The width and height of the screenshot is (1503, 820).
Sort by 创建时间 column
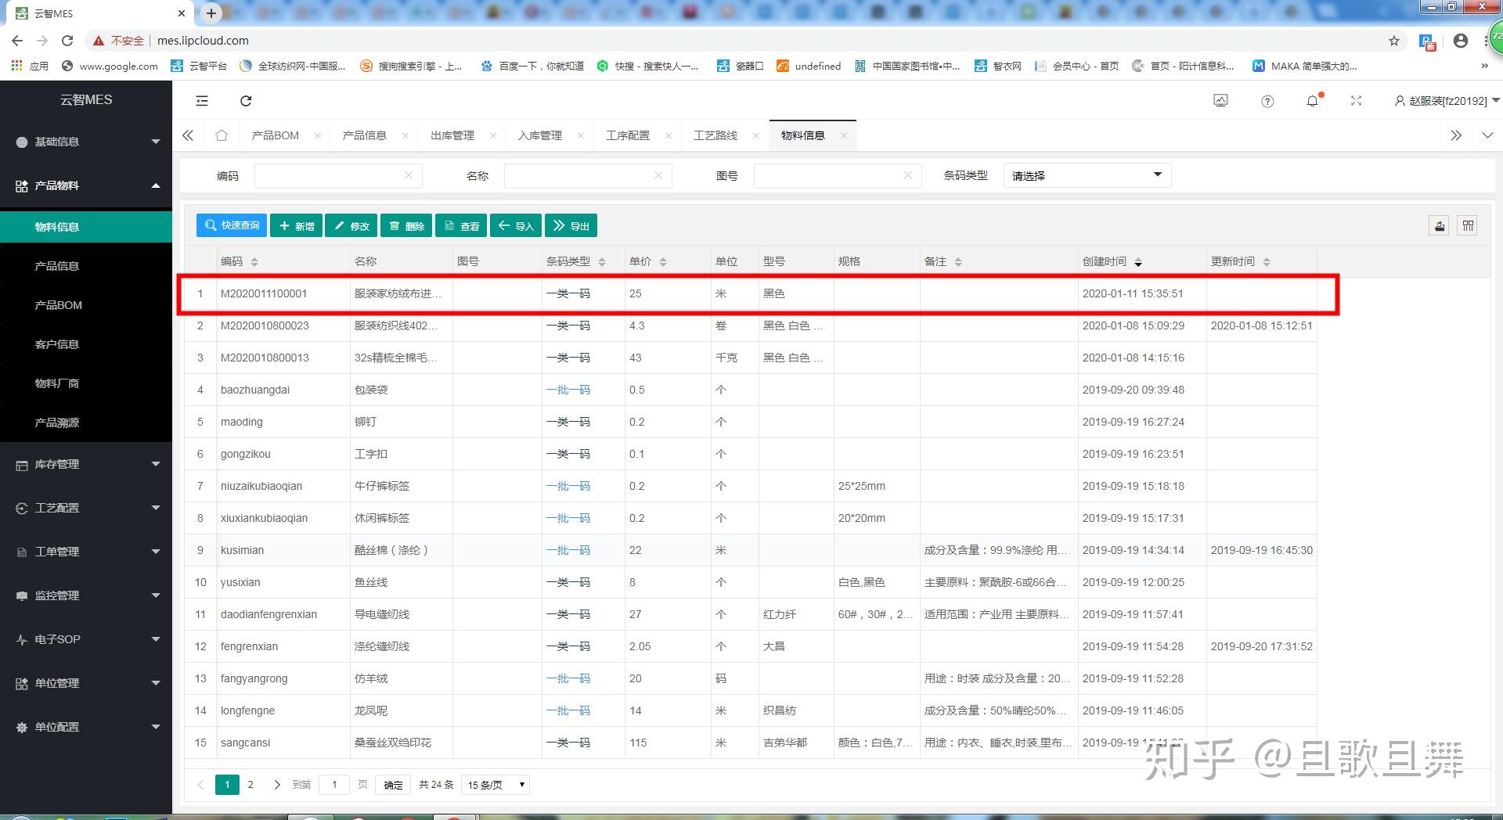coord(1138,262)
